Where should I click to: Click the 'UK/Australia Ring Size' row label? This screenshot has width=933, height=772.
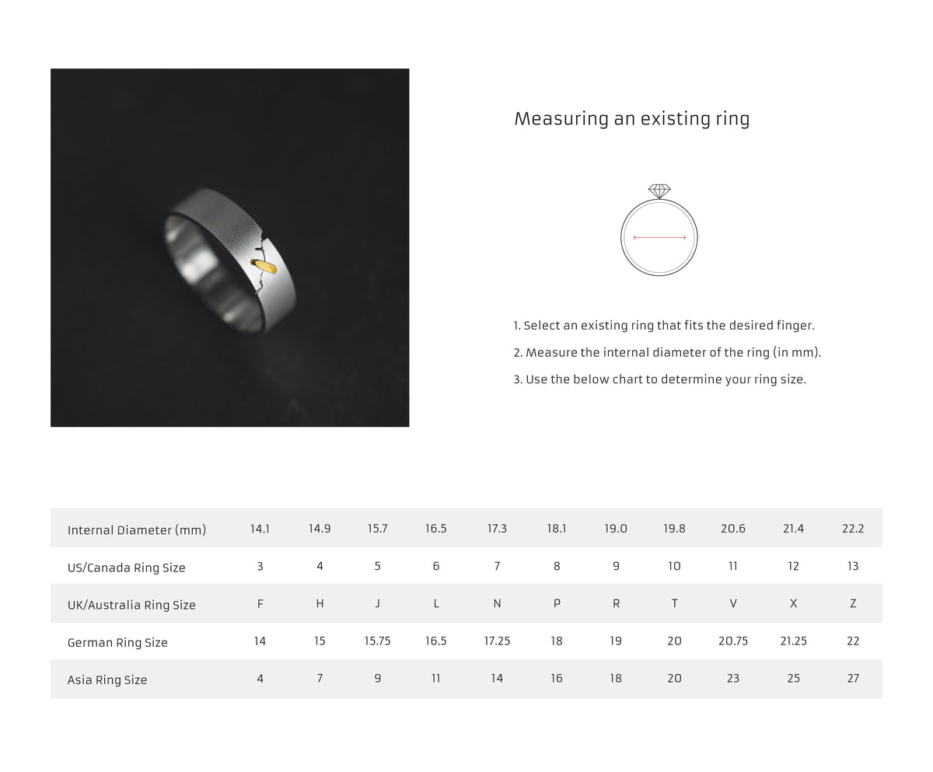(131, 605)
